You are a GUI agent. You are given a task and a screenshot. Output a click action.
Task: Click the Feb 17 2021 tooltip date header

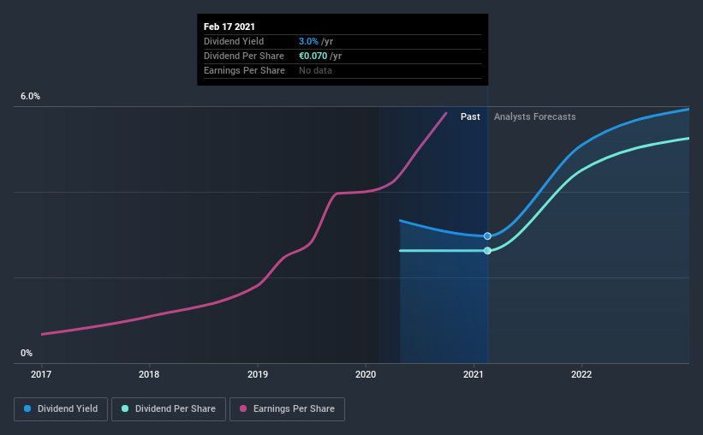tap(229, 27)
